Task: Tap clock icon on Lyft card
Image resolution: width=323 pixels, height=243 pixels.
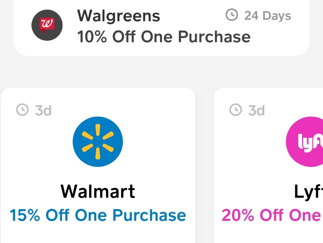Action: click(x=236, y=110)
